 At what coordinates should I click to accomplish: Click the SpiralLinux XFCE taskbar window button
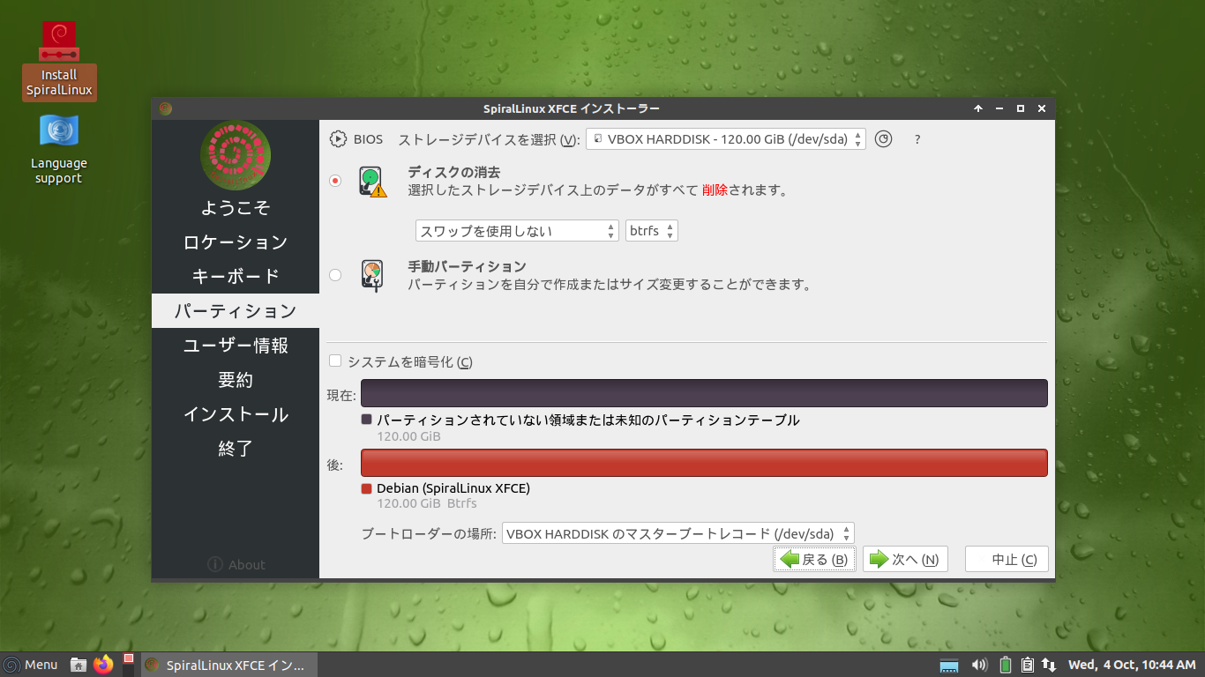228,665
